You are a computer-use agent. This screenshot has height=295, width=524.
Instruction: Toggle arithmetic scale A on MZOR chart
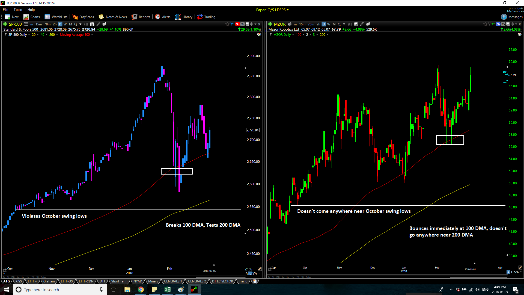[x=508, y=272]
